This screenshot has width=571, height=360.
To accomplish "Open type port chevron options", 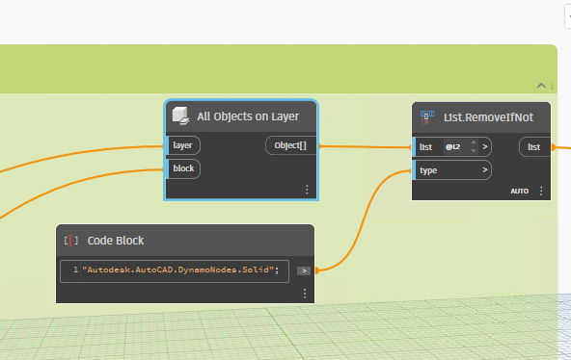I will point(485,170).
